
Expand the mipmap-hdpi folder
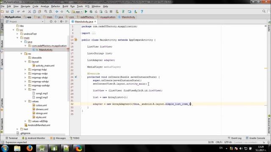25,69
